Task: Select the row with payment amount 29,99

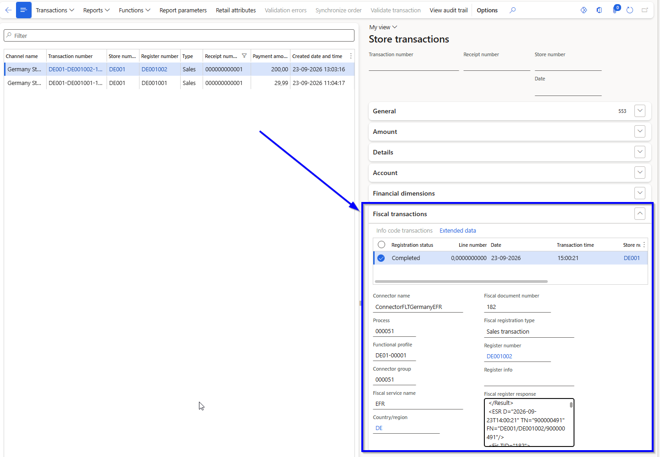Action: [x=179, y=83]
